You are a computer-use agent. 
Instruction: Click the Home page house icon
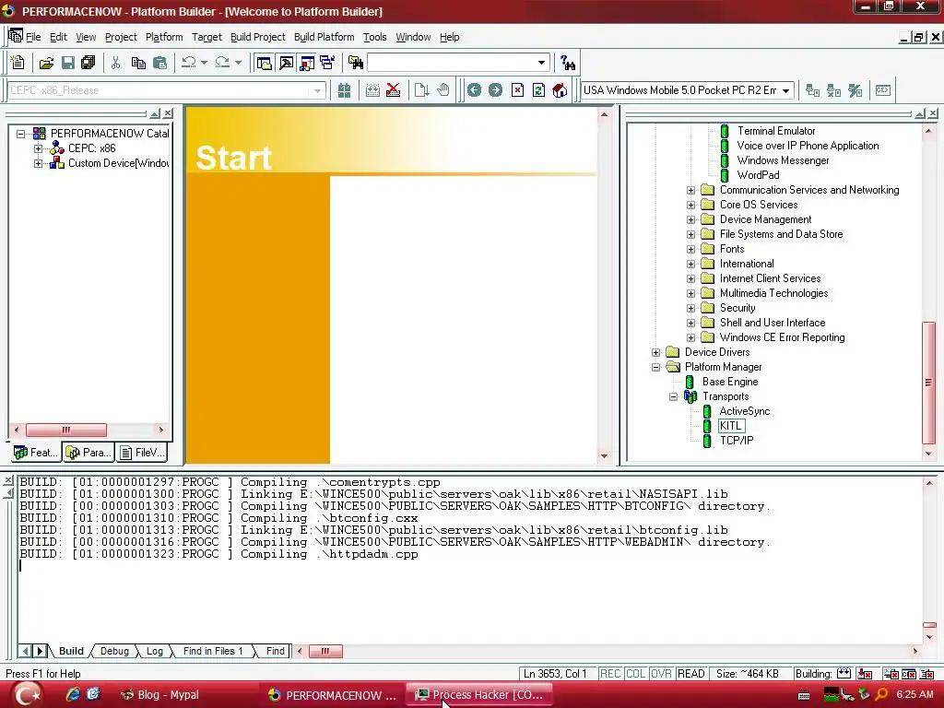[x=560, y=90]
